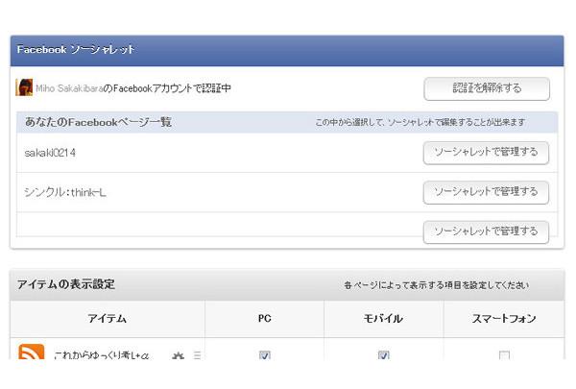Select the シンクル:think-L page name
The image size is (576, 389).
(x=65, y=192)
